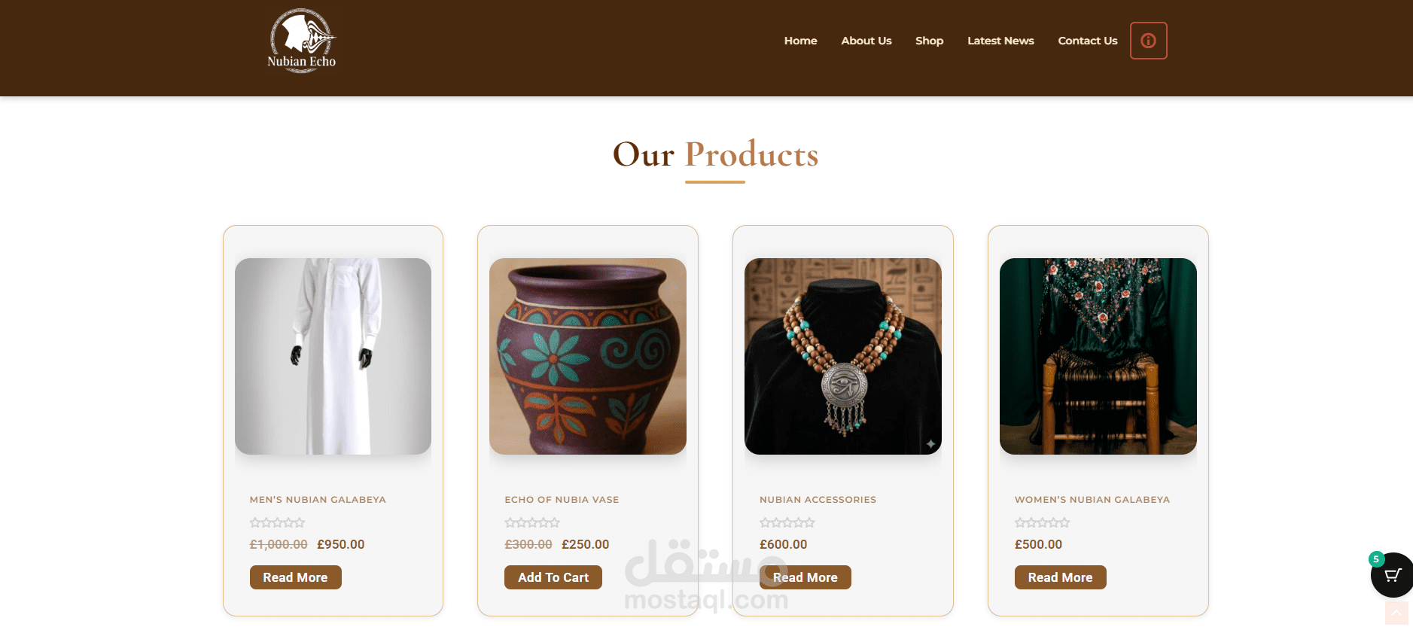Read more about Men's Nubian Galabeya

[295, 577]
